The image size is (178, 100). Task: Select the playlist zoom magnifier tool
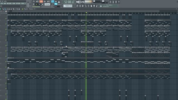[x=17, y=9]
